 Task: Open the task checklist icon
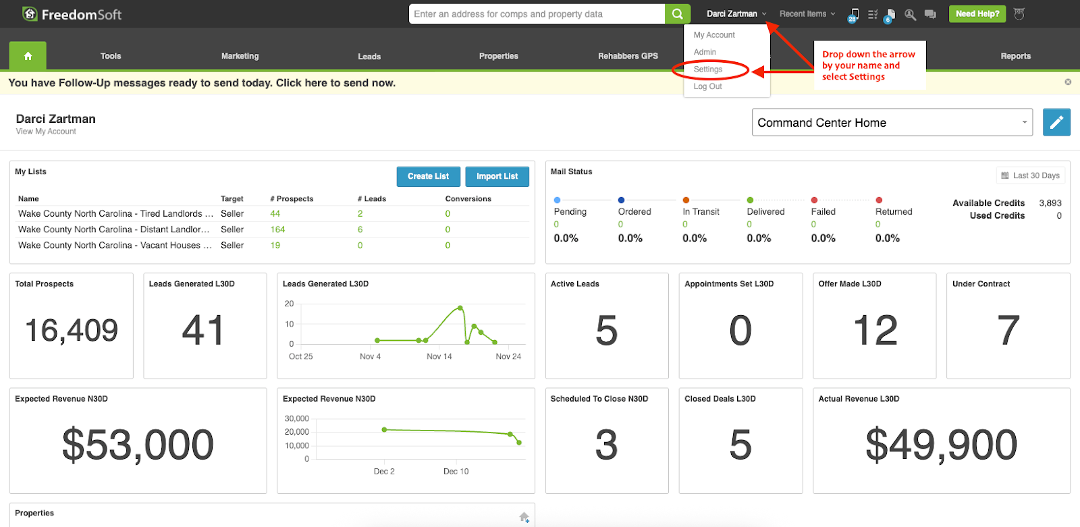(x=873, y=14)
